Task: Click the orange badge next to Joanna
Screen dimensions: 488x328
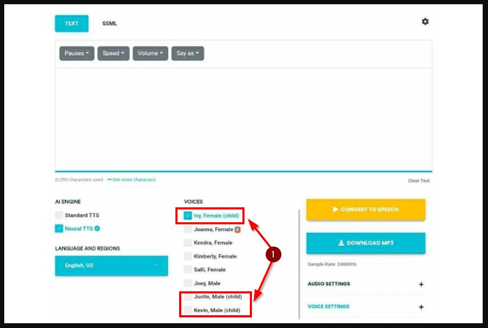Action: (238, 230)
